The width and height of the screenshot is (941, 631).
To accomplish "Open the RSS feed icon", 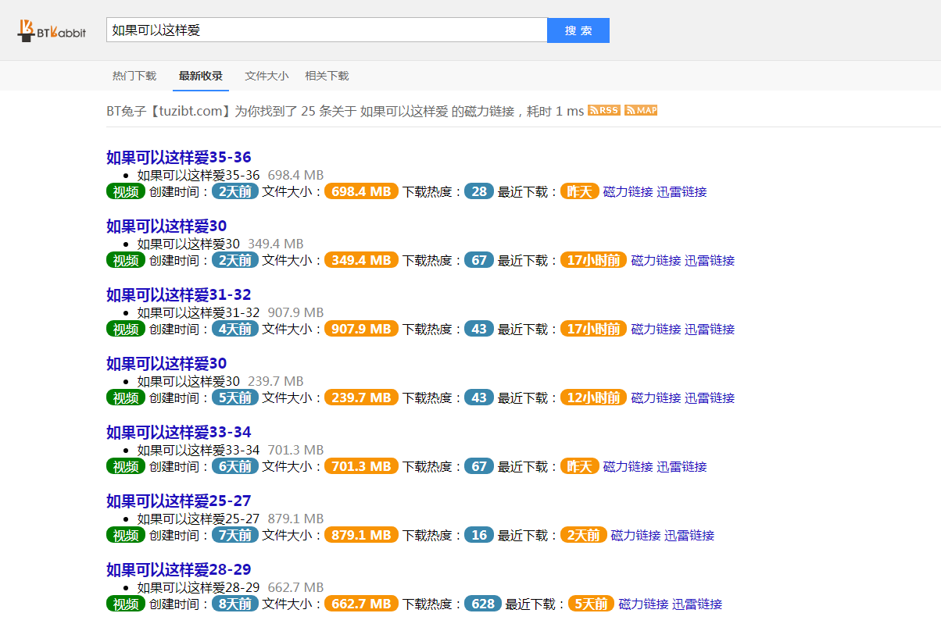I will click(603, 110).
